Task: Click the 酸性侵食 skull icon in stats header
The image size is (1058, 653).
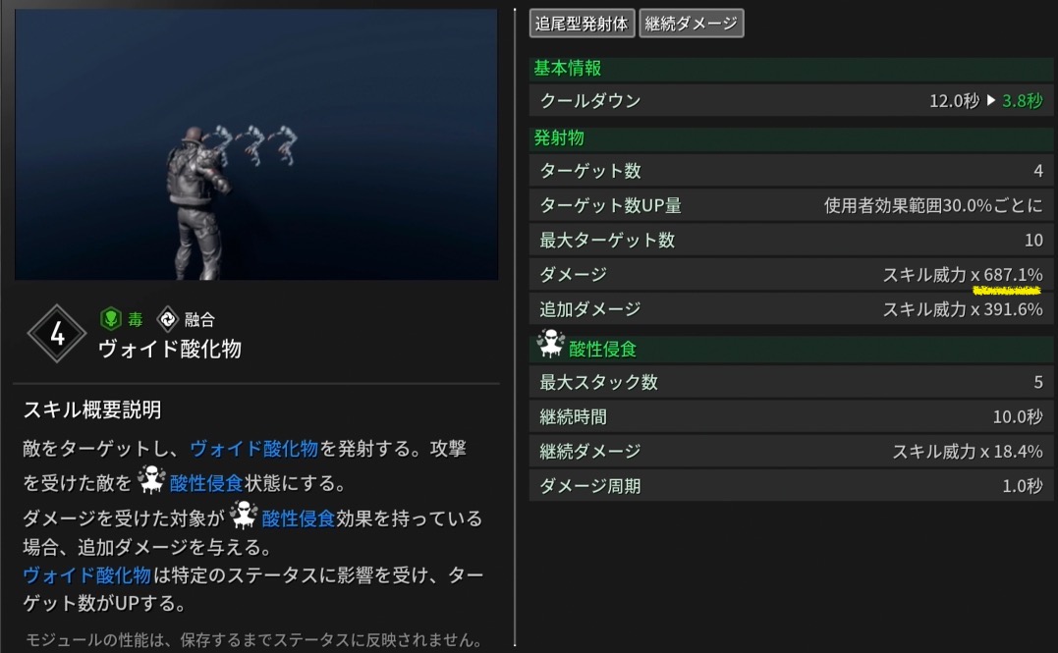Action: click(x=550, y=344)
